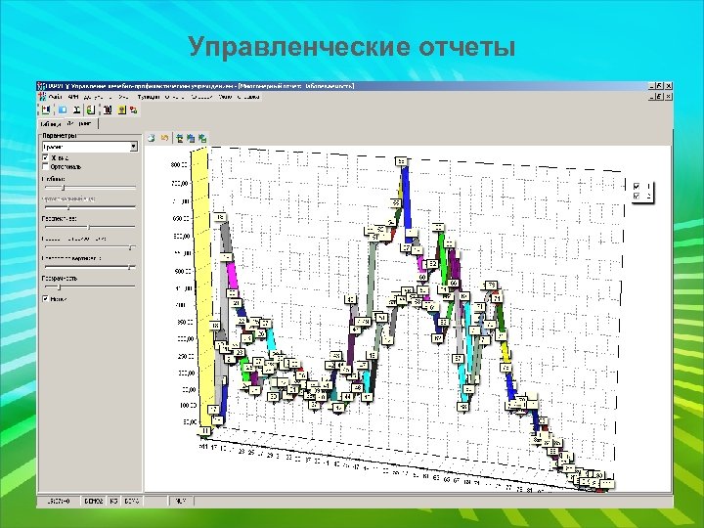The width and height of the screenshot is (704, 528).
Task: Open the chart type dropdown arrow in Параметры
Action: pyautogui.click(x=133, y=147)
